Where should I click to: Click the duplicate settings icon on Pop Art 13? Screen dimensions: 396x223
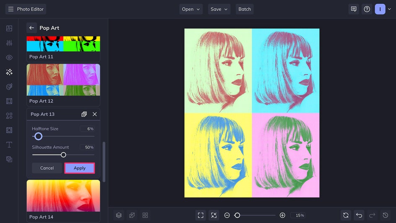pyautogui.click(x=84, y=114)
